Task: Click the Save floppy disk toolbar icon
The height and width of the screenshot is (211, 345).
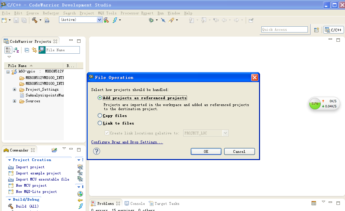Action: (x=16, y=20)
